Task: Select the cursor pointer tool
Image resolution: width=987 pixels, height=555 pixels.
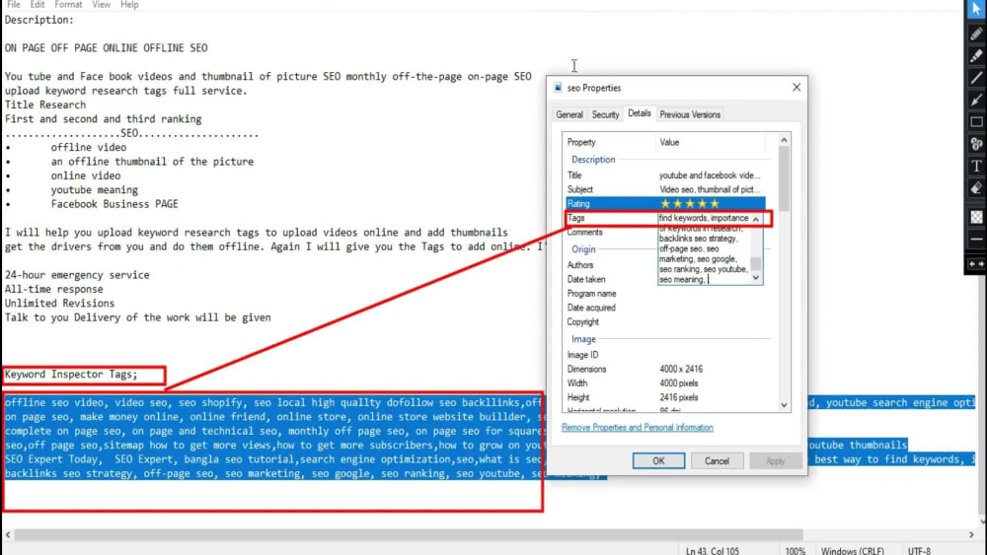Action: coord(976,10)
